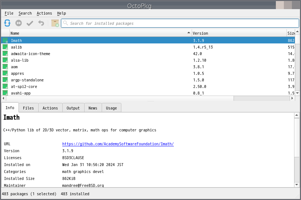Click the maintainer mandree@FreeBSD.org text
The height and width of the screenshot is (200, 301).
(83, 185)
